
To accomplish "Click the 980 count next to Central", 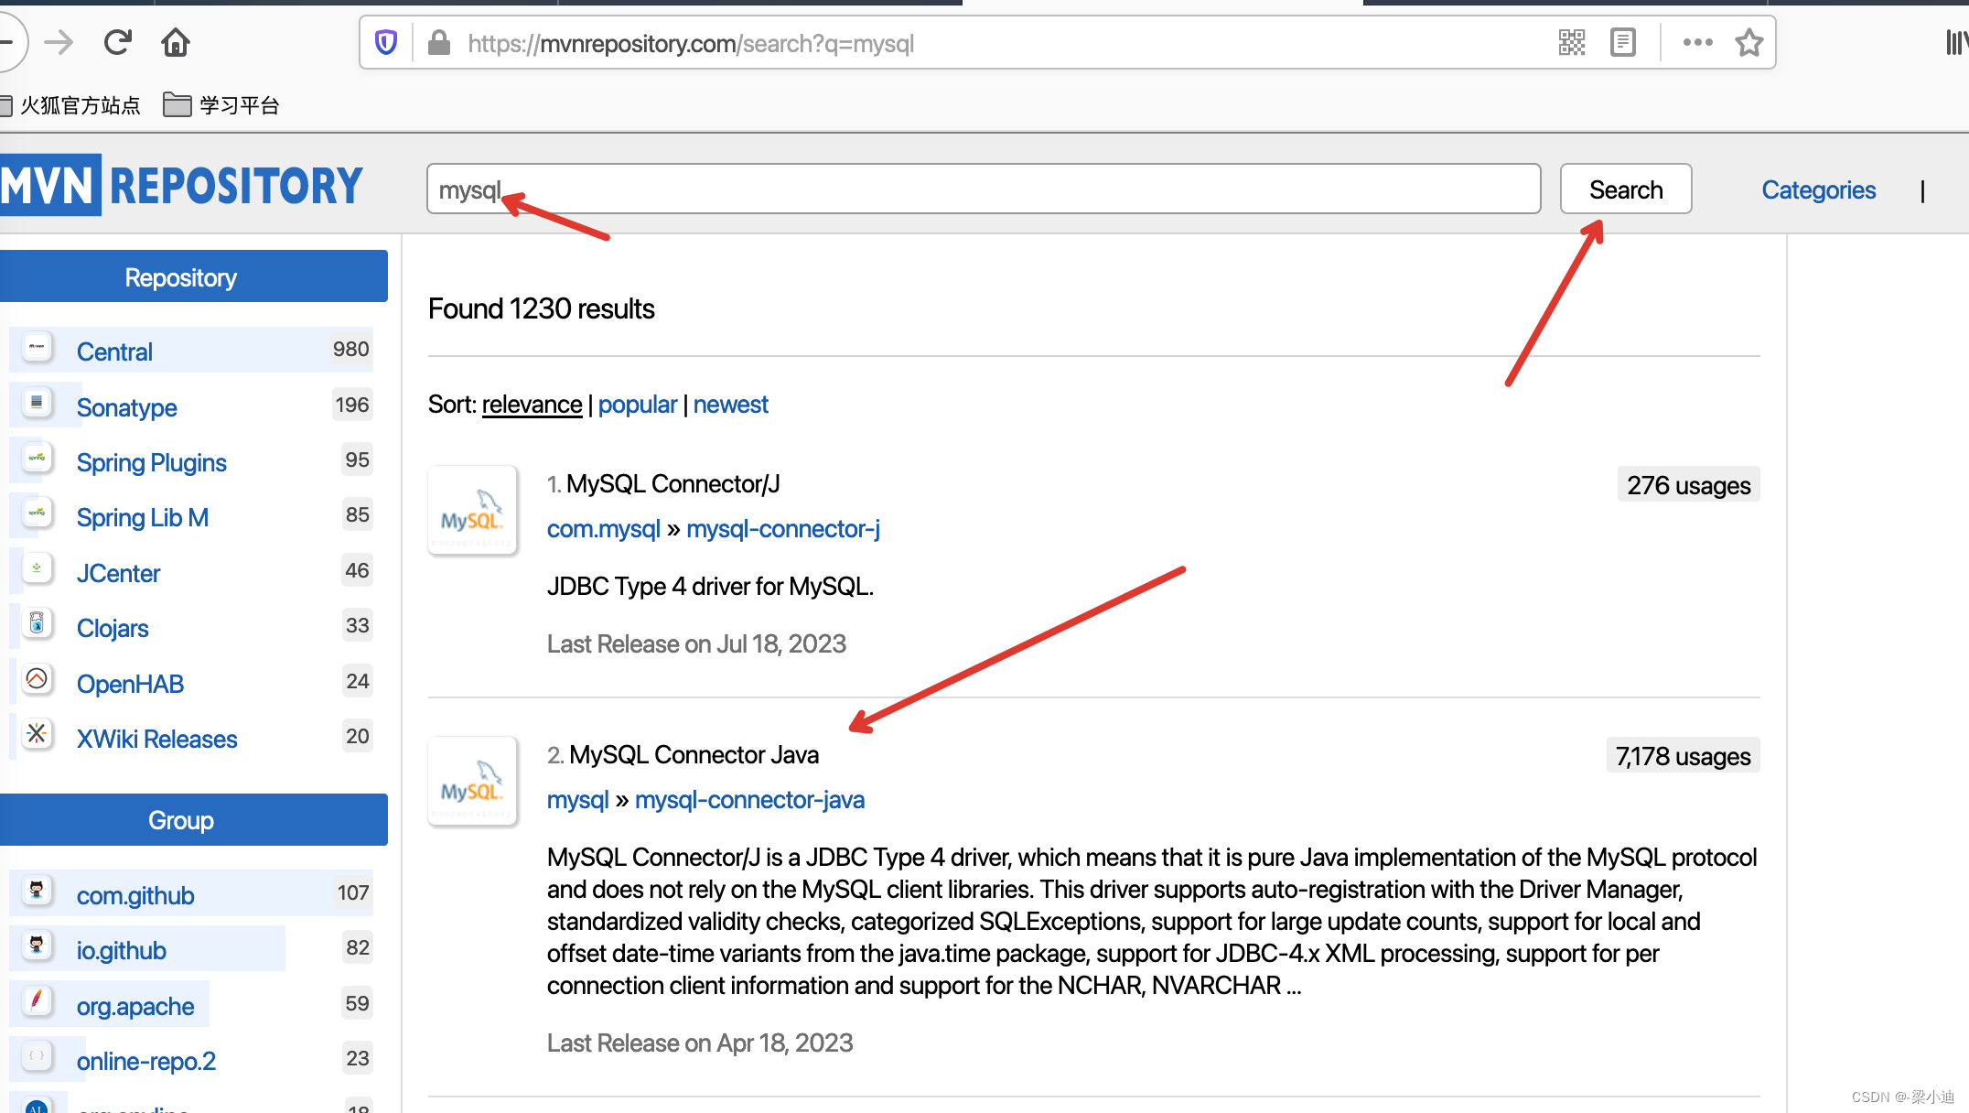I will click(351, 350).
